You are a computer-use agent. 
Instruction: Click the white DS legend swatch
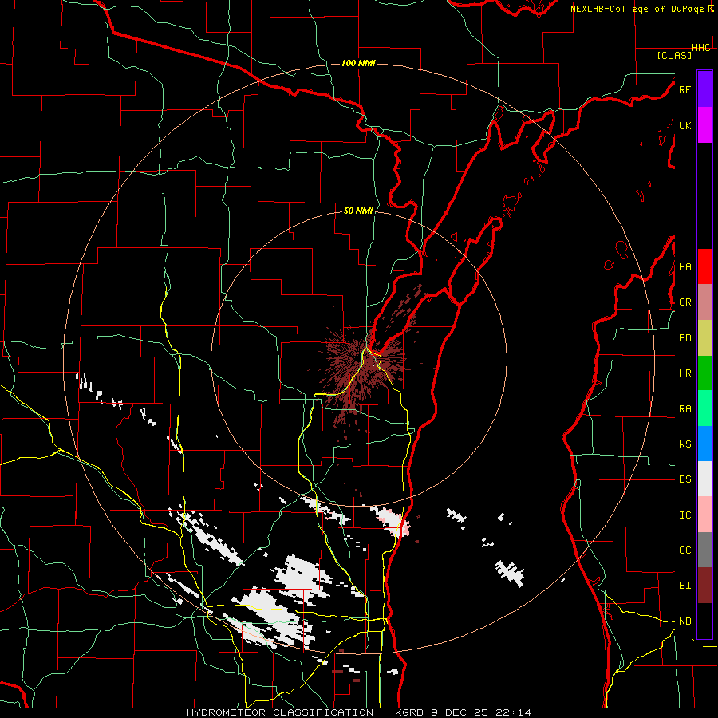coord(704,479)
